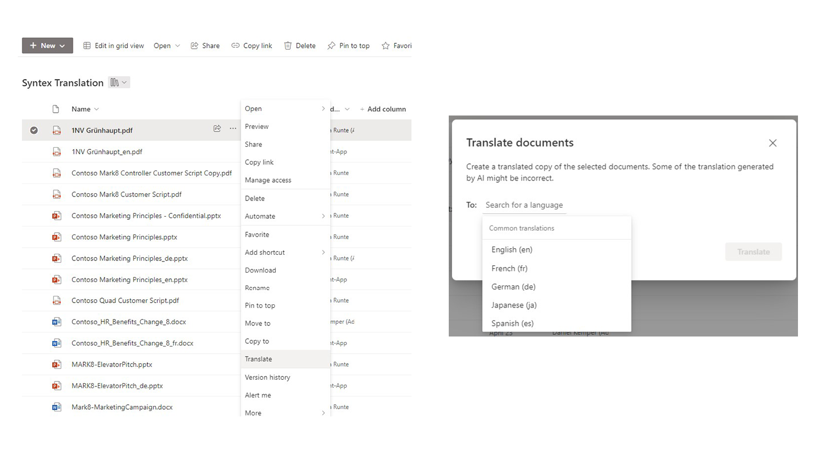Image resolution: width=823 pixels, height=452 pixels.
Task: Open the ellipsis menu for 1NV Grünhaupt.pdf
Action: pyautogui.click(x=233, y=129)
